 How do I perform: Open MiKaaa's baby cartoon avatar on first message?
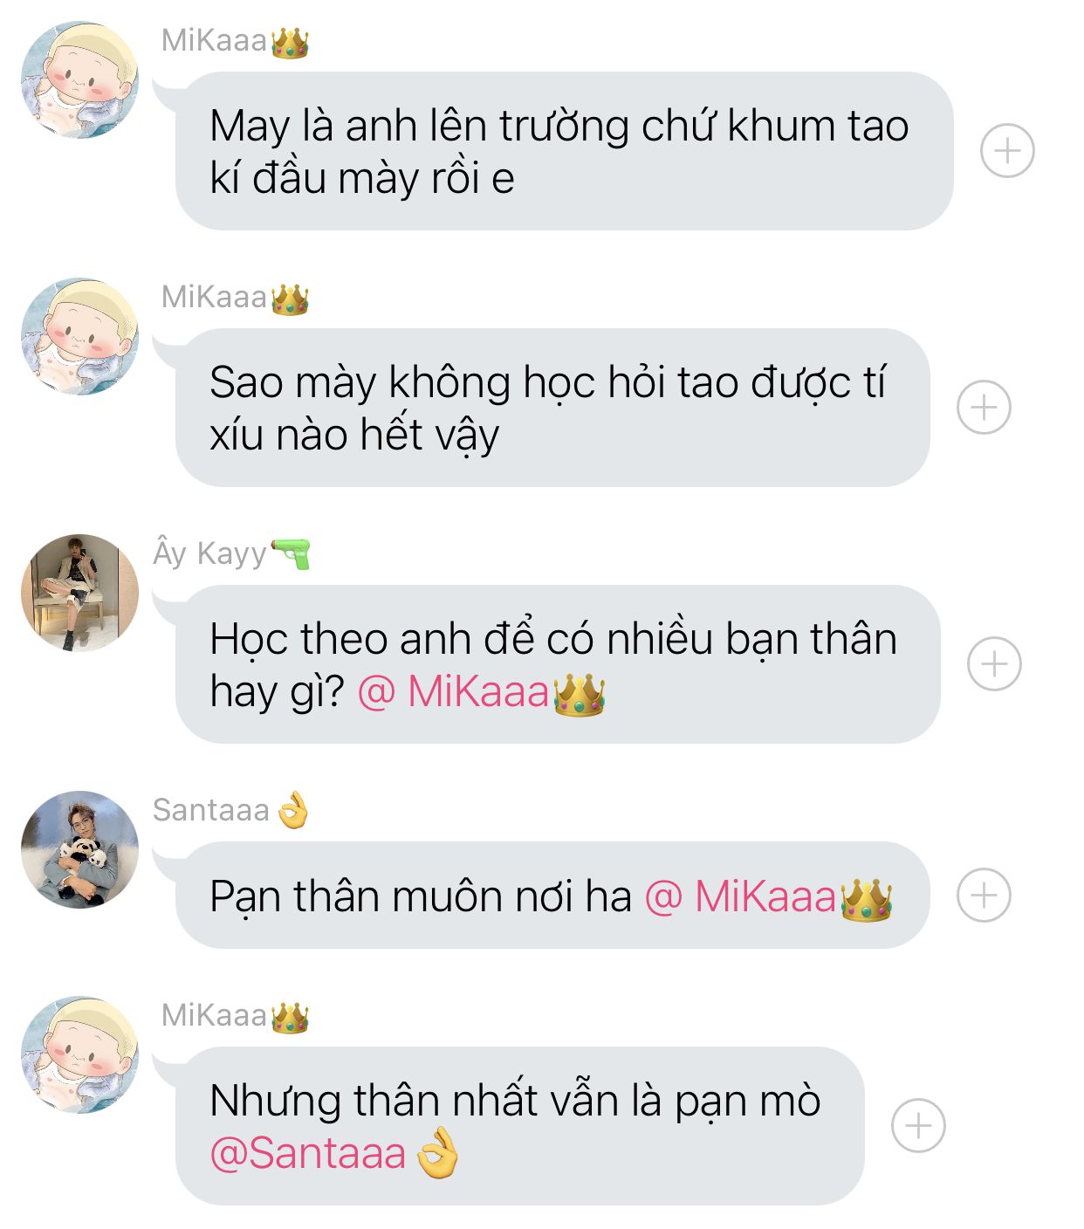[x=79, y=80]
